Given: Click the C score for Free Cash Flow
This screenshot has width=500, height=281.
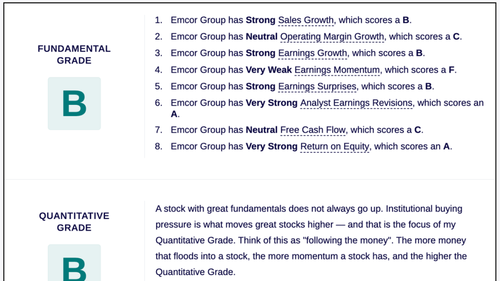Looking at the screenshot, I should point(417,130).
